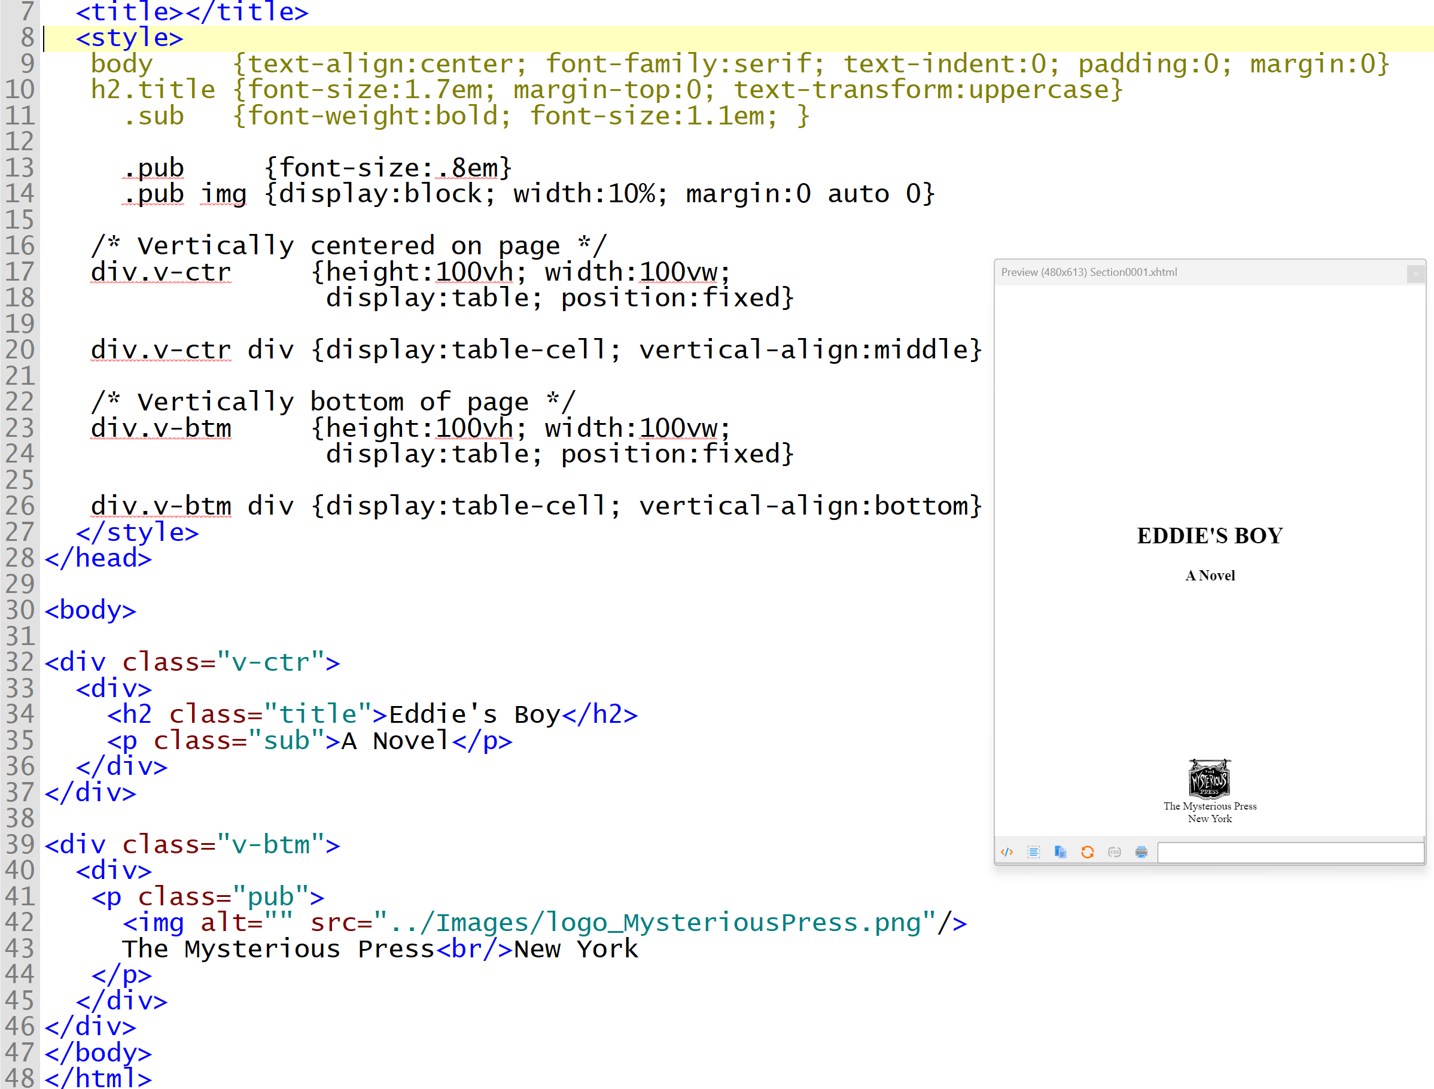Viewport: 1434px width, 1089px height.
Task: Place cursor on the opening style tag
Action: (129, 38)
